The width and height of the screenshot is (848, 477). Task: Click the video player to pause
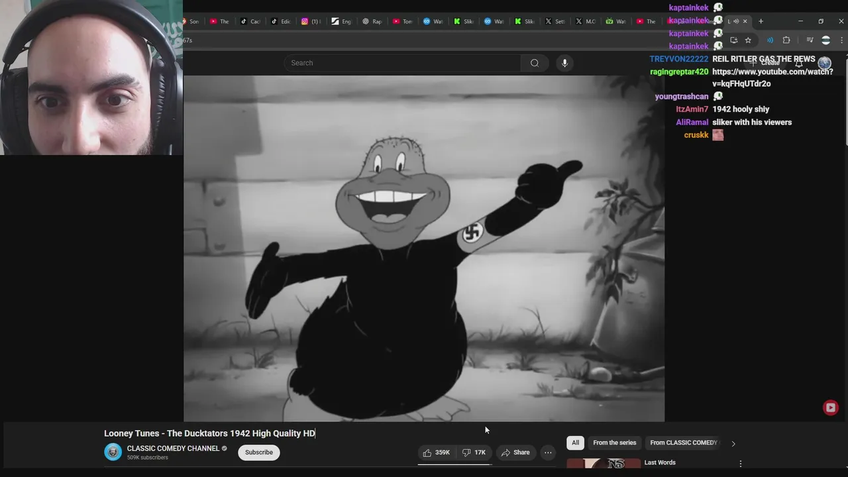(424, 248)
